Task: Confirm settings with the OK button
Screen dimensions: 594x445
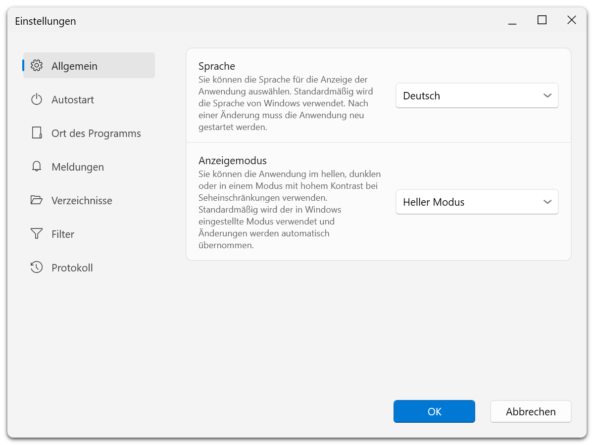Action: (435, 411)
